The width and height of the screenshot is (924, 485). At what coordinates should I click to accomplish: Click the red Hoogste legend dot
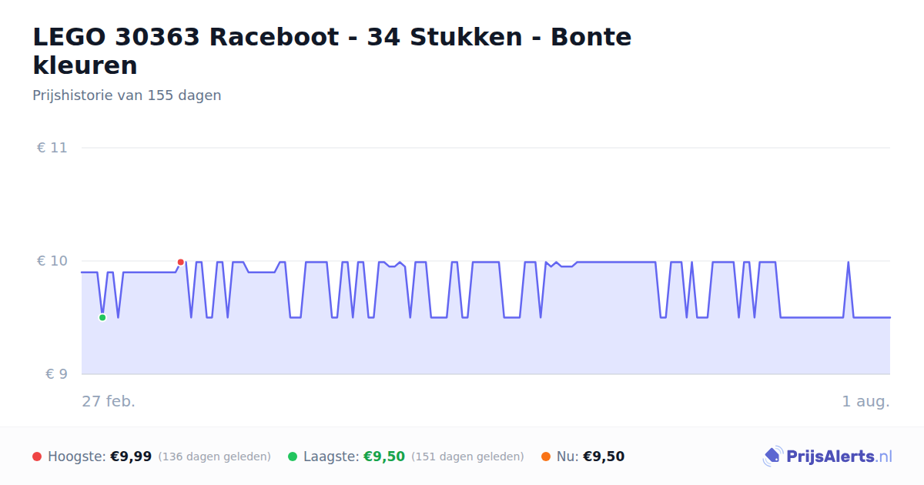pos(37,457)
